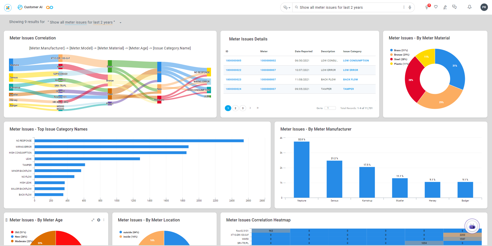
Task: Click the voice search microphone icon
Action: point(410,7)
